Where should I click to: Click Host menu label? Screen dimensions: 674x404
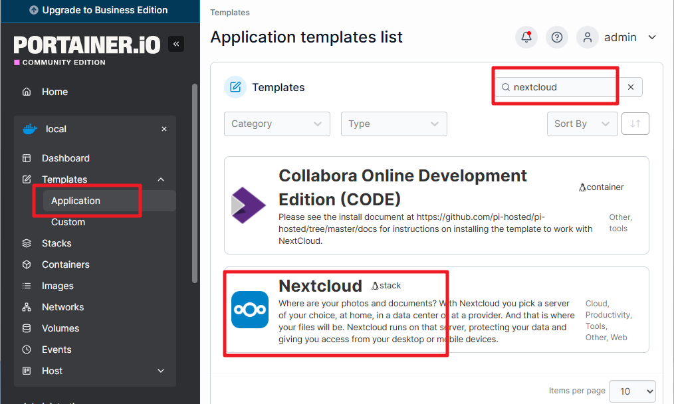(52, 371)
